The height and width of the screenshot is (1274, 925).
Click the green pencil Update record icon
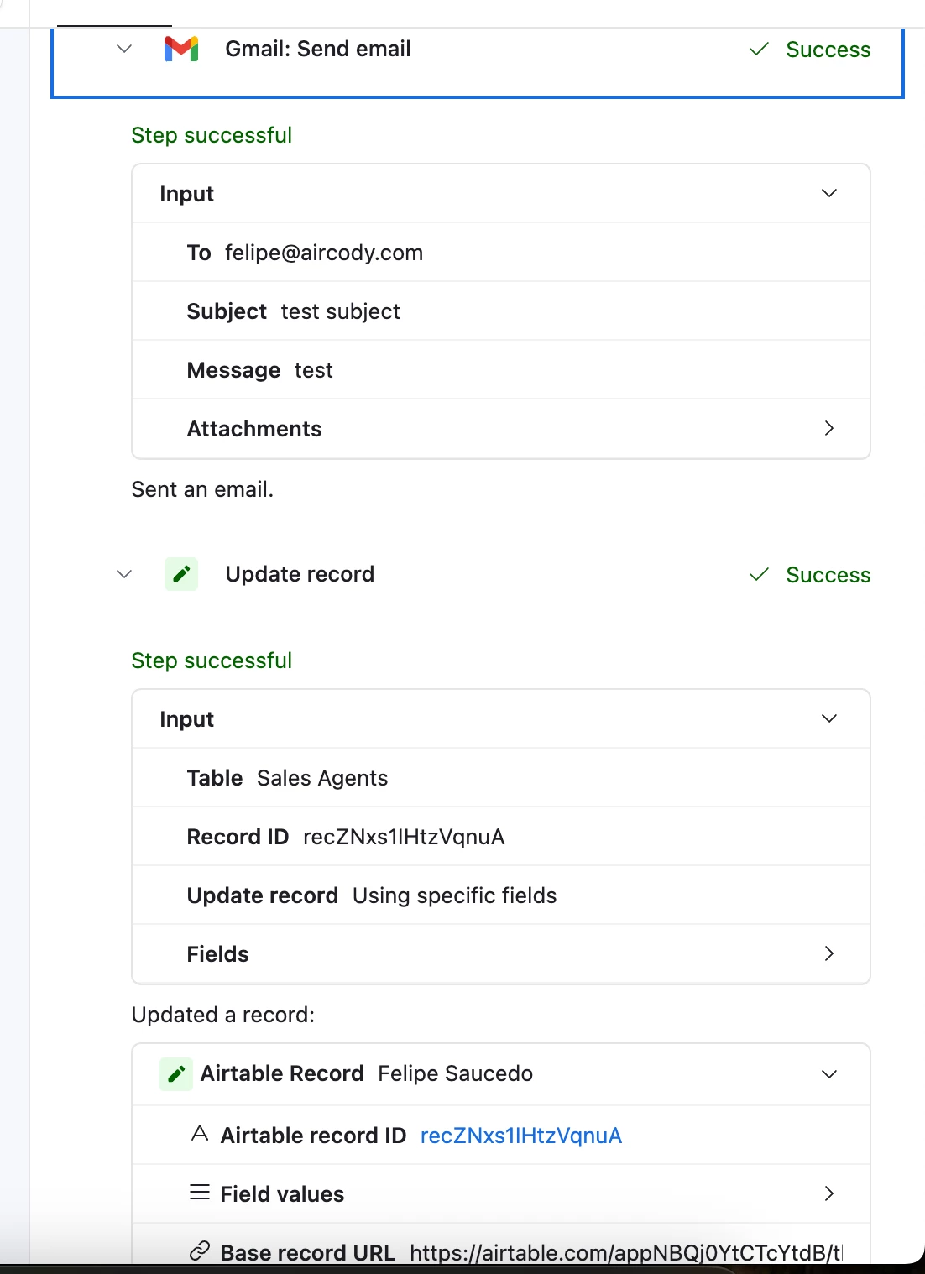[181, 574]
